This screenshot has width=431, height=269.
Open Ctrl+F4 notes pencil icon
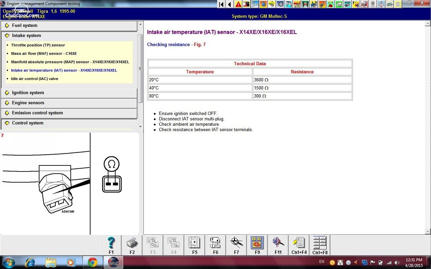[299, 245]
